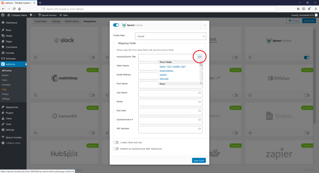Viewport: 319px width, 173px height.
Task: Toggle the AWeber integration switch
Action: [307, 95]
